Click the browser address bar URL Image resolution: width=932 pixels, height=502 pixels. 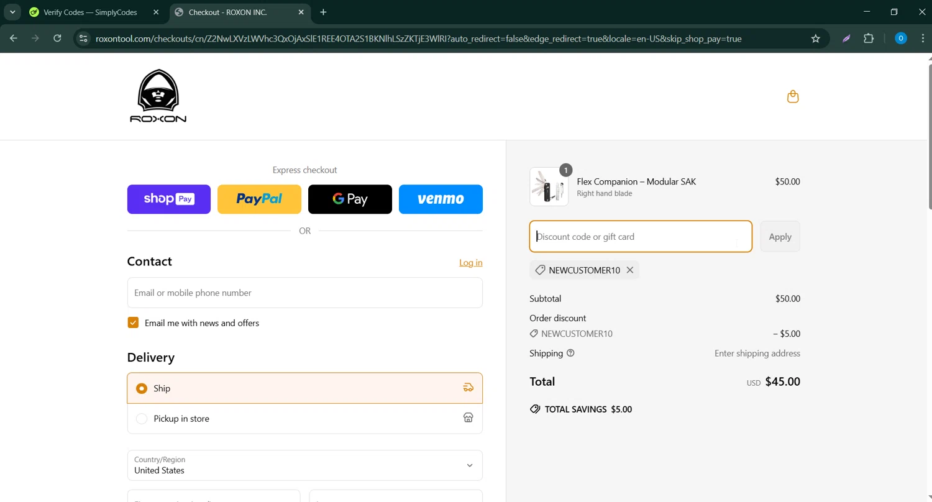click(x=419, y=39)
